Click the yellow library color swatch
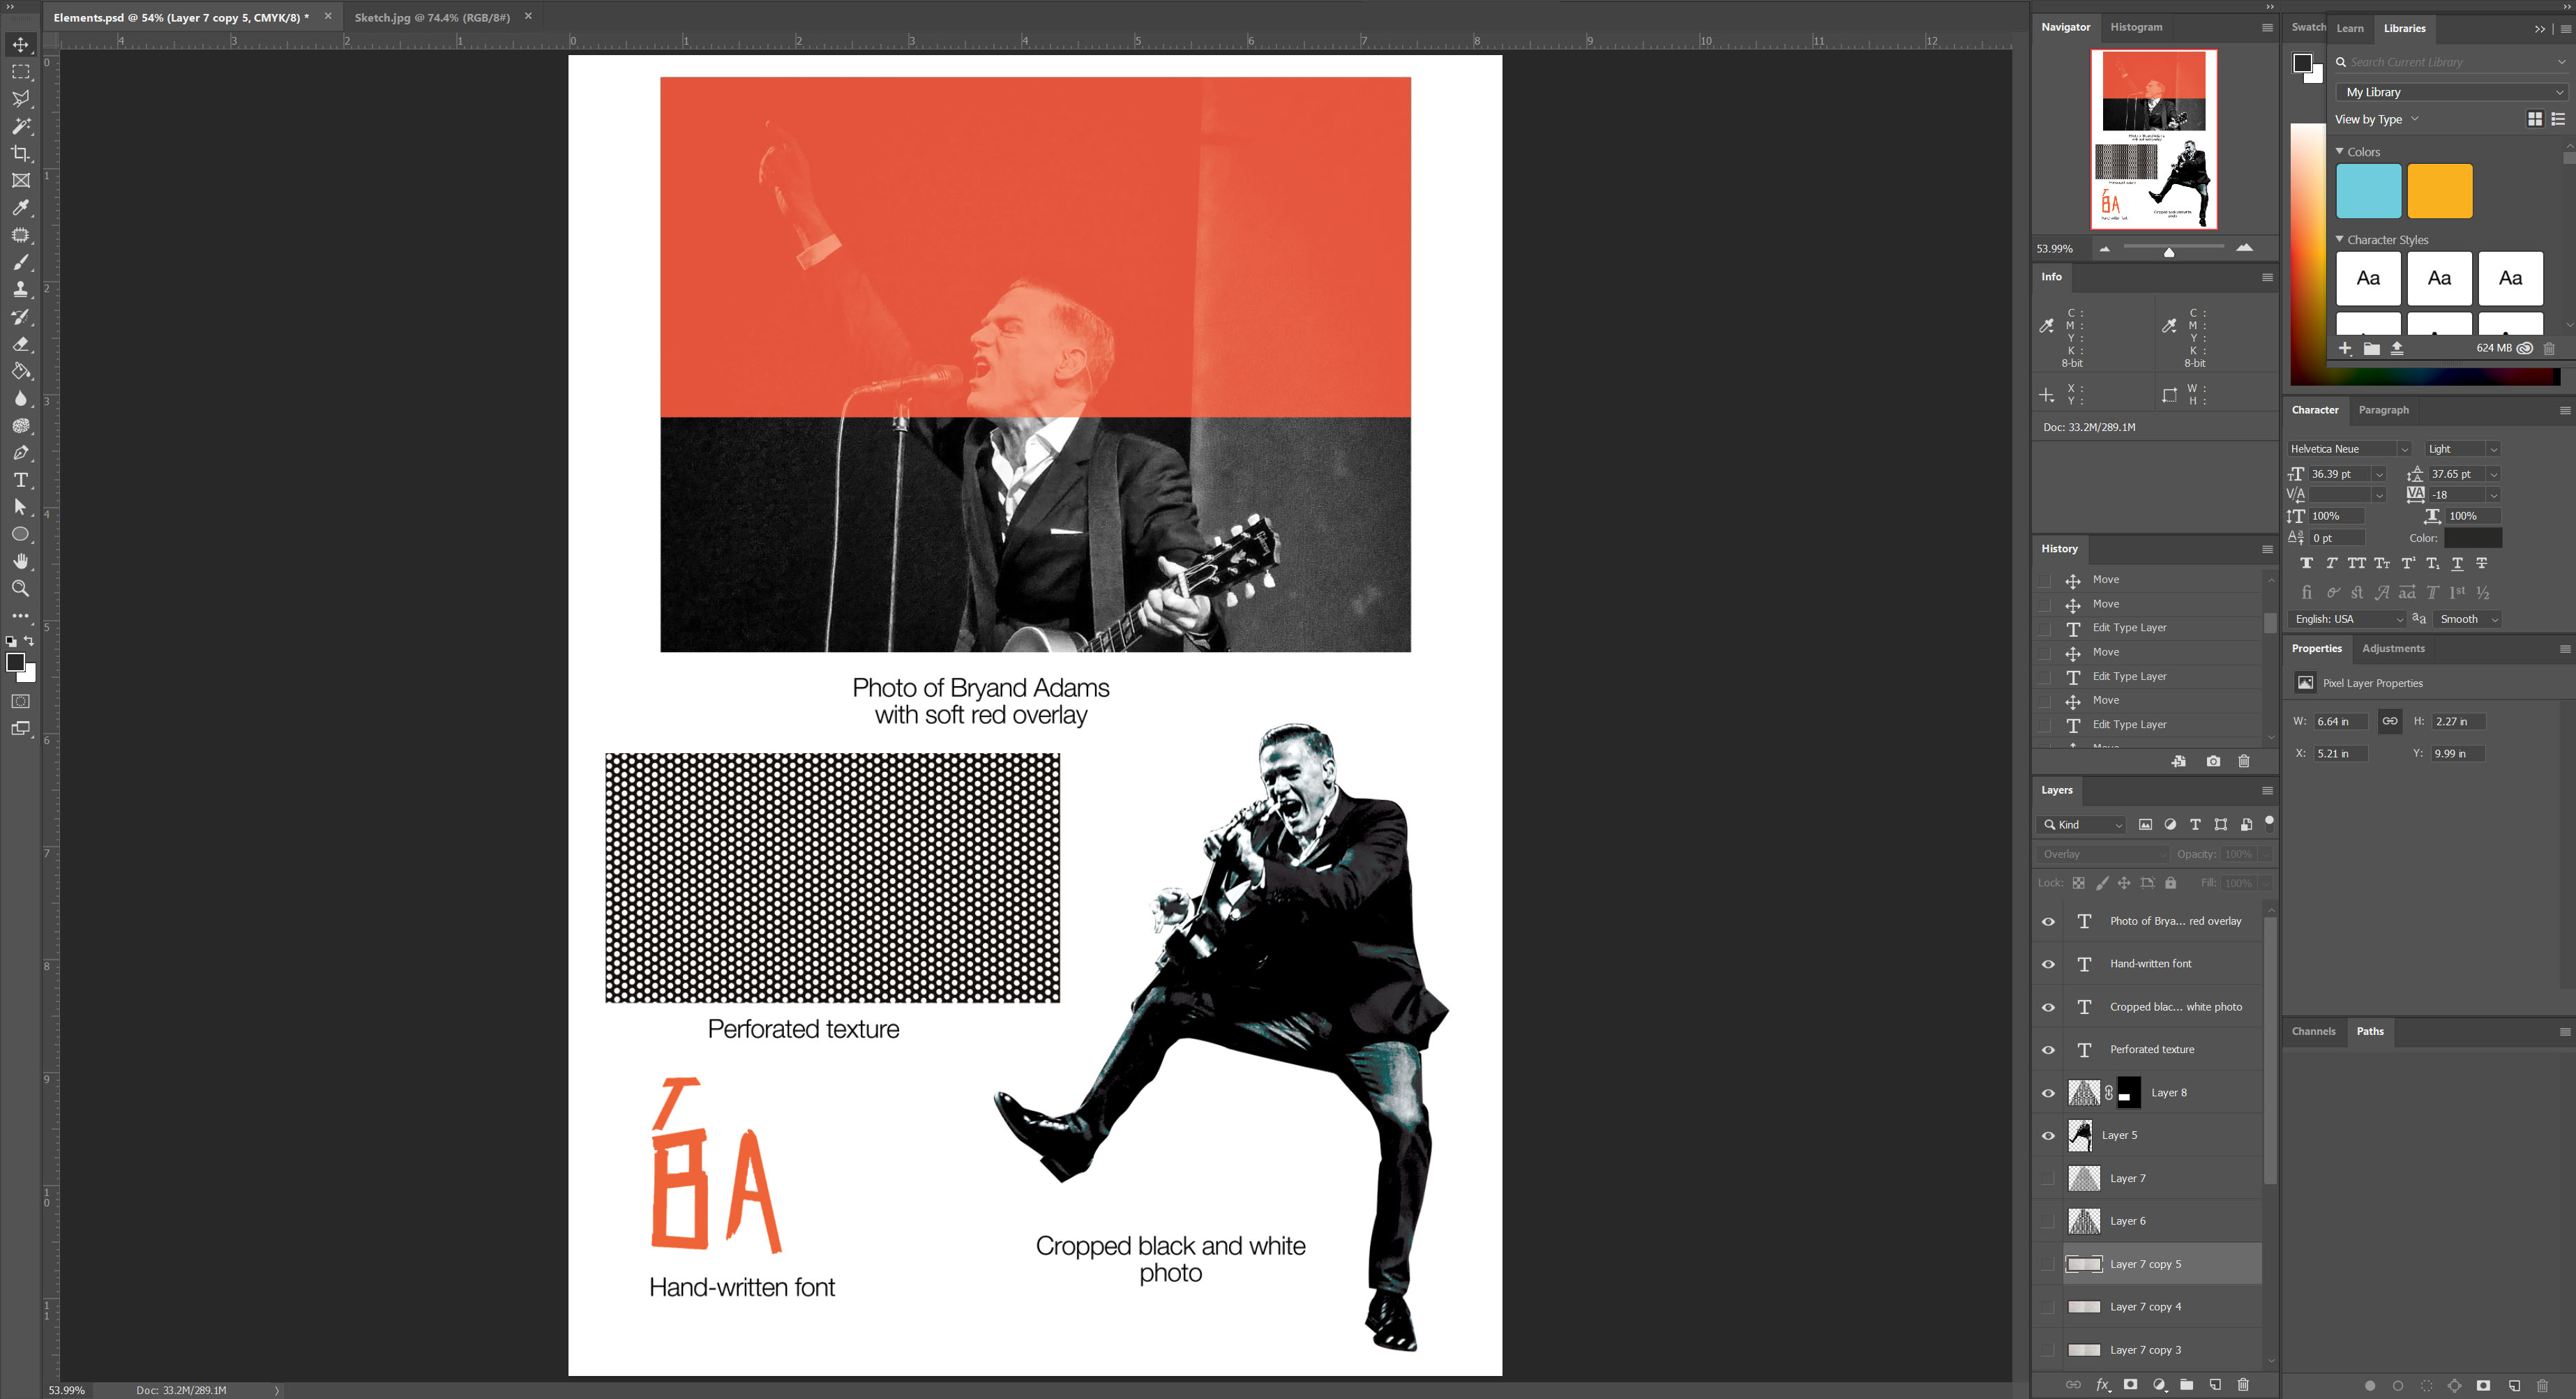Image resolution: width=2576 pixels, height=1399 pixels. click(x=2439, y=191)
